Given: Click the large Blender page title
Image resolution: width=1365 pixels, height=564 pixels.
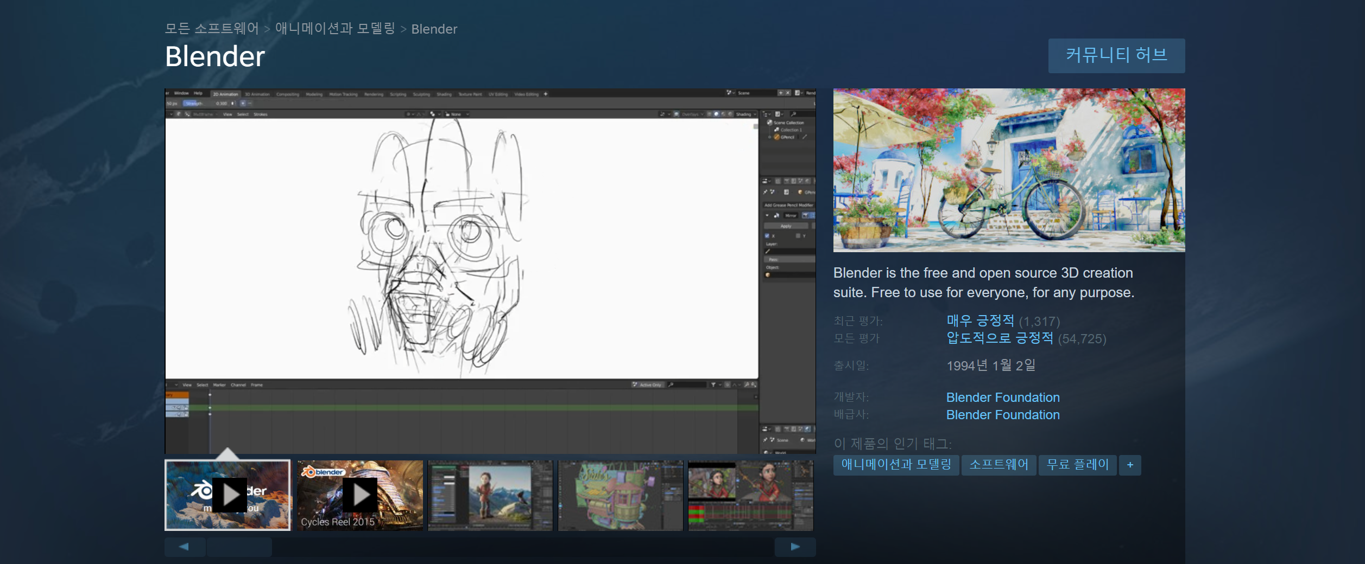Looking at the screenshot, I should 215,56.
